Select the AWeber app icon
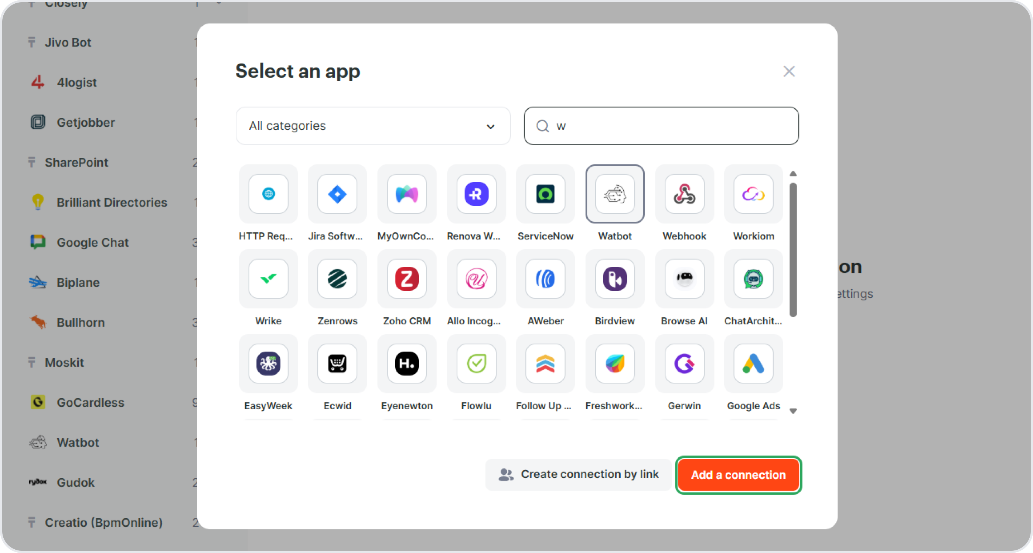Screen dimensions: 1033x553 pos(545,279)
